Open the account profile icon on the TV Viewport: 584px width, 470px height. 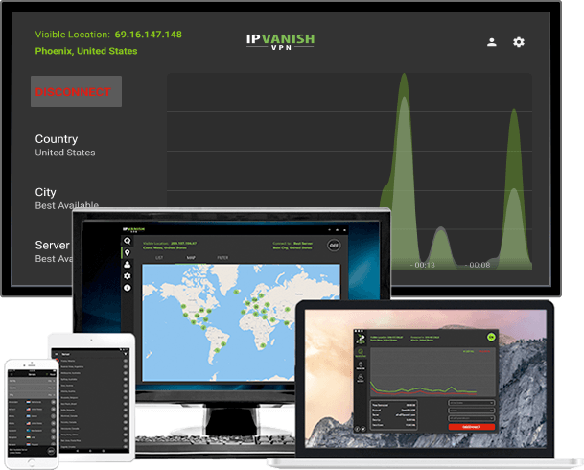coord(492,42)
